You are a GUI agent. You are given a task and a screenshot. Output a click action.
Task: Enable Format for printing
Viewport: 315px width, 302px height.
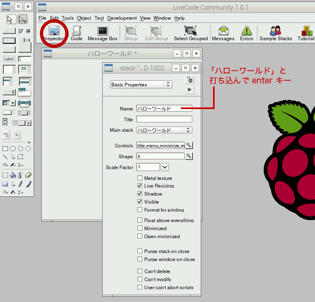pos(140,210)
